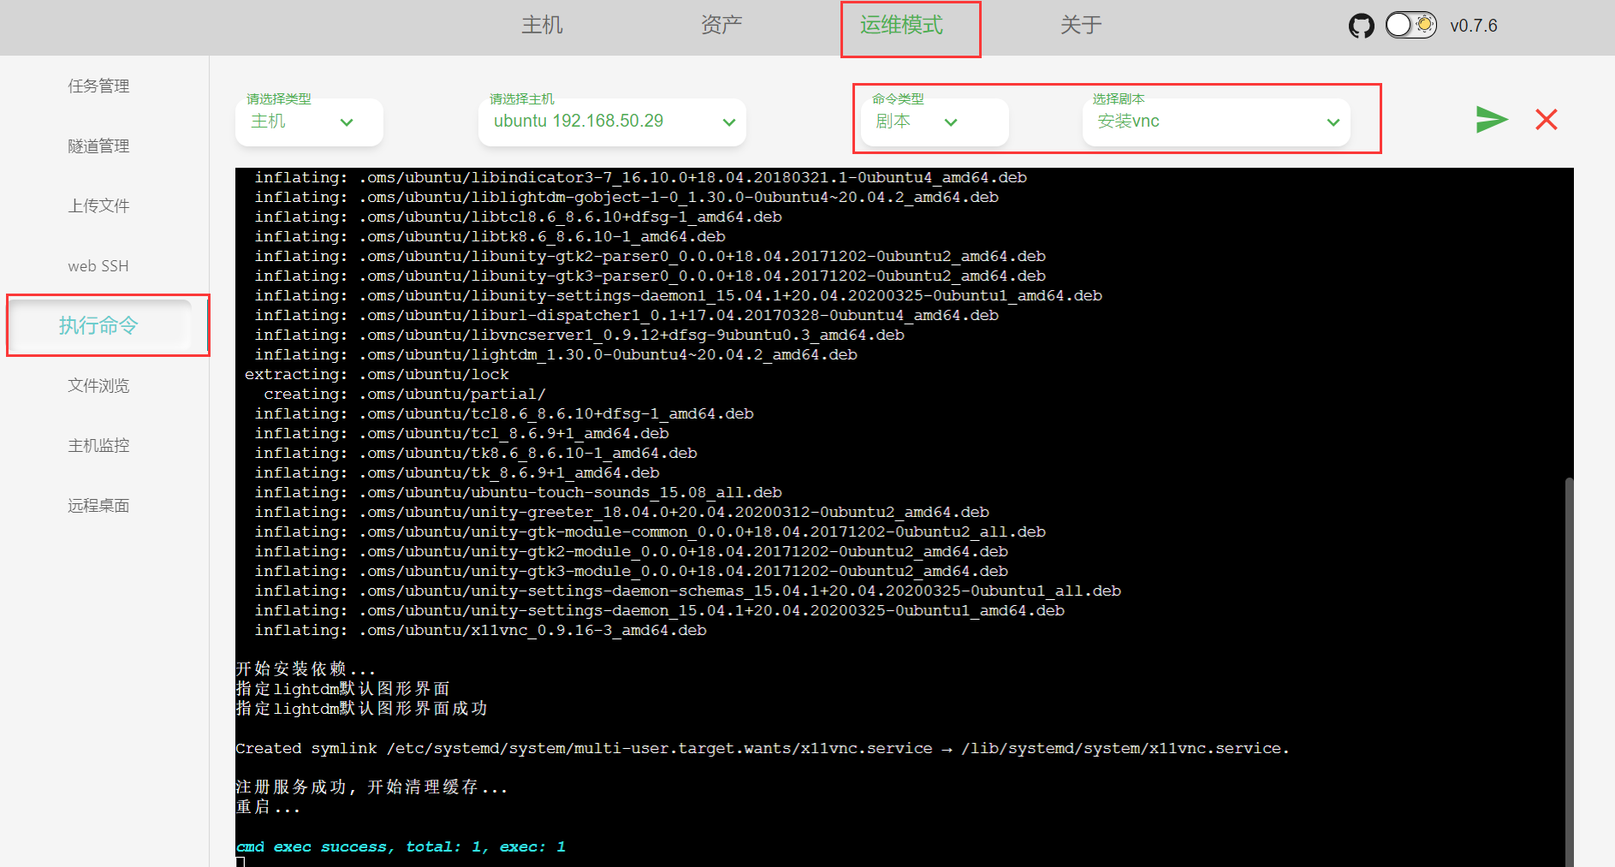Click the x11vnc_0.9.16-3_amd64.deb output line
Viewport: 1615px width, 867px height.
tap(480, 630)
